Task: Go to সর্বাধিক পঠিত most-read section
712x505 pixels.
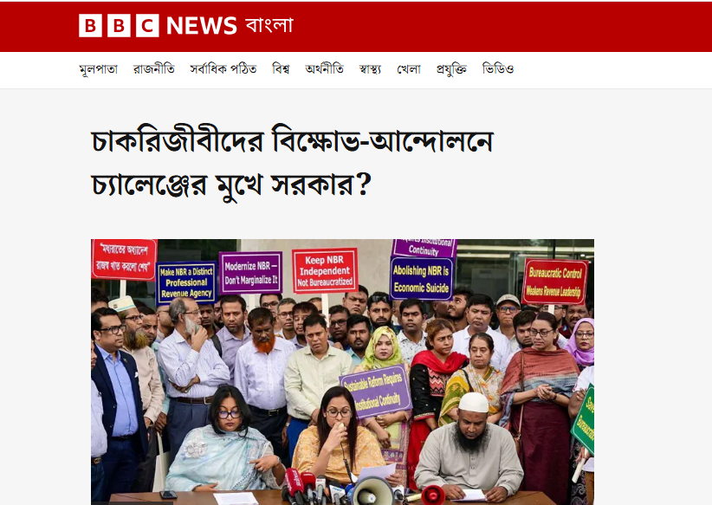Action: [223, 69]
